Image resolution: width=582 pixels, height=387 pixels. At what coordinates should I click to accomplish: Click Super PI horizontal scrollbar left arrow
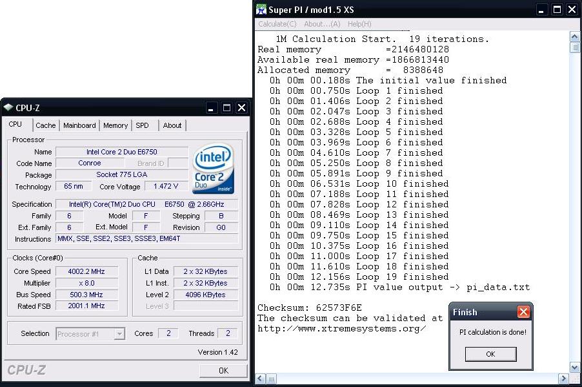click(x=260, y=379)
